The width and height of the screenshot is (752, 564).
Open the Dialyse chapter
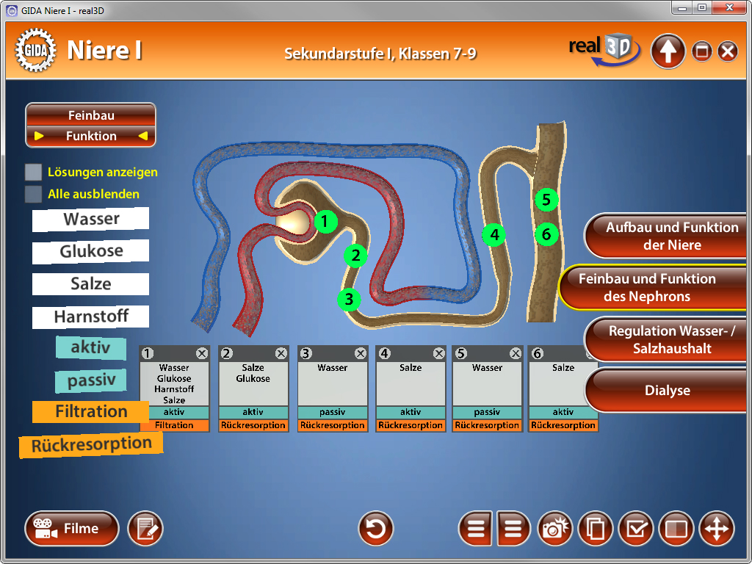point(667,391)
